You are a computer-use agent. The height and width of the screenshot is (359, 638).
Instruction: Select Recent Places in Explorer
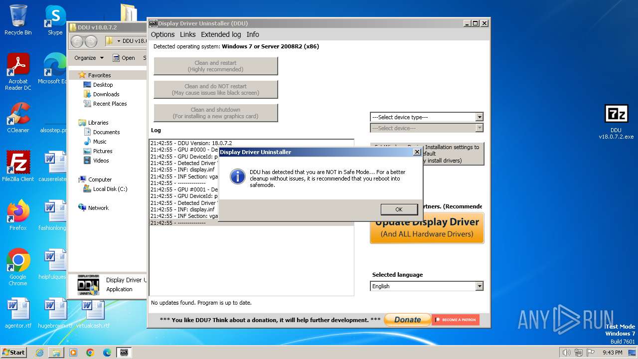(x=110, y=104)
